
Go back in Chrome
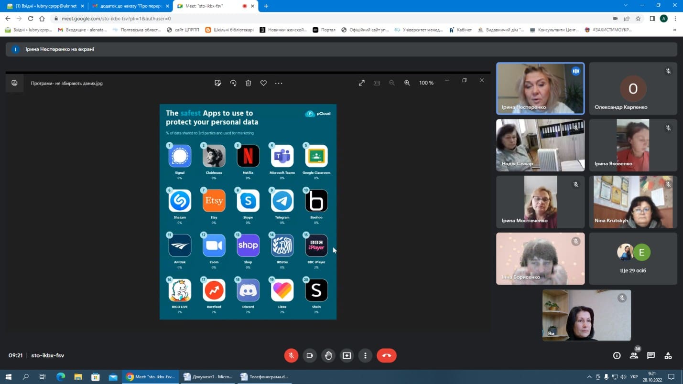click(8, 19)
